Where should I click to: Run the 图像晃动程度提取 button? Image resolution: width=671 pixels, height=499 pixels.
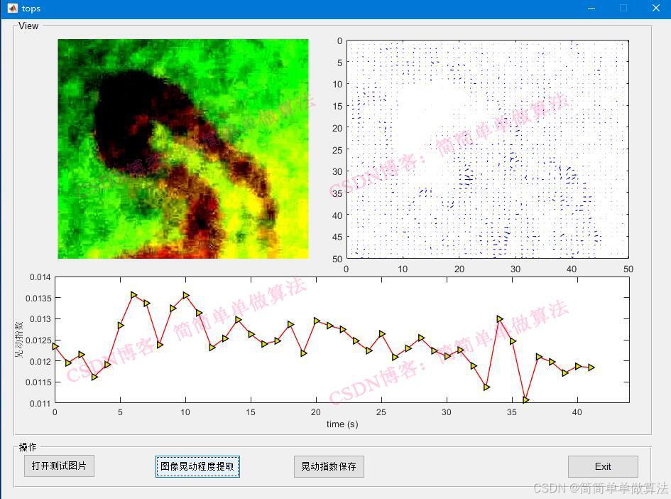(x=197, y=466)
